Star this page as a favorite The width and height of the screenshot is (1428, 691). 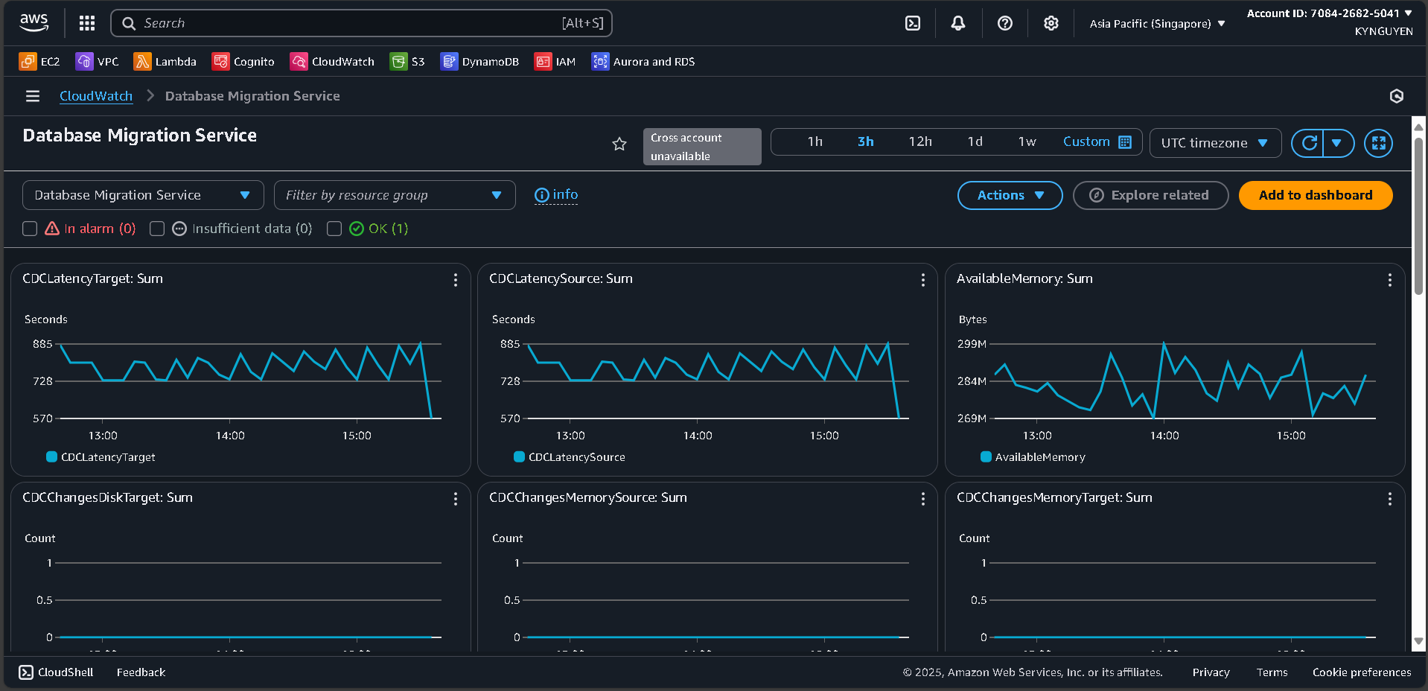coord(619,144)
